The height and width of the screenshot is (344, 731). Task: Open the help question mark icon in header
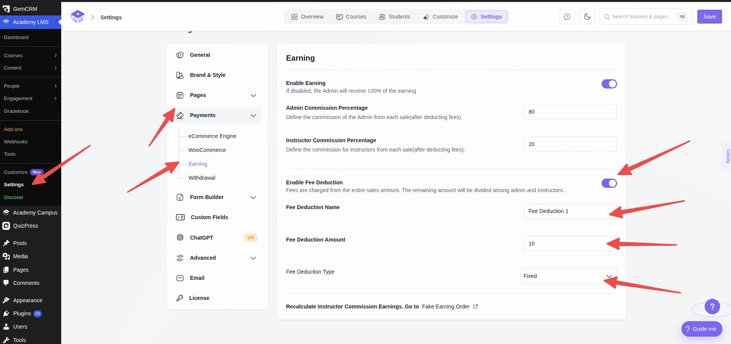tap(567, 17)
